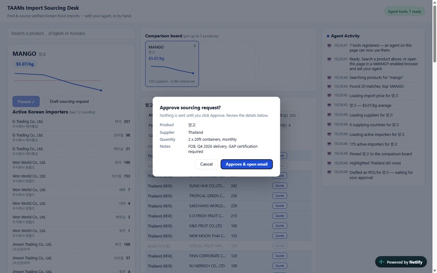Select Jinwon Trading Co., Ltd. row with 169

click(71, 246)
